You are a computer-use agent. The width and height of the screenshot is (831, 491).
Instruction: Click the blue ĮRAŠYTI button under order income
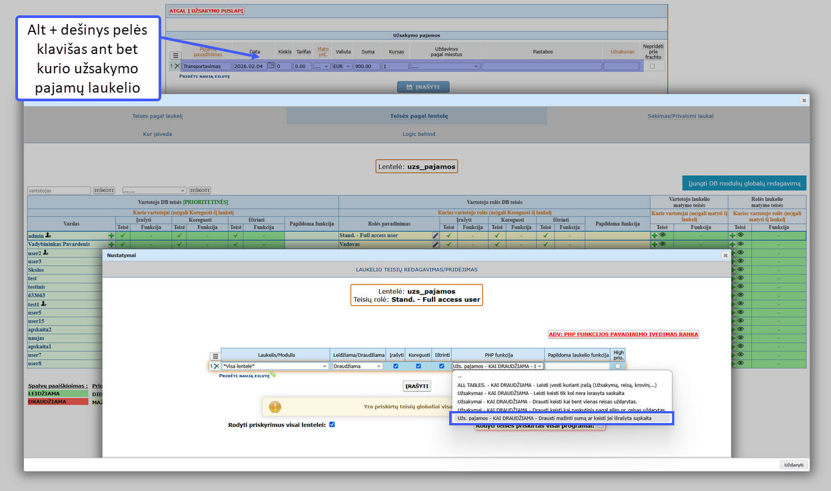pos(423,87)
